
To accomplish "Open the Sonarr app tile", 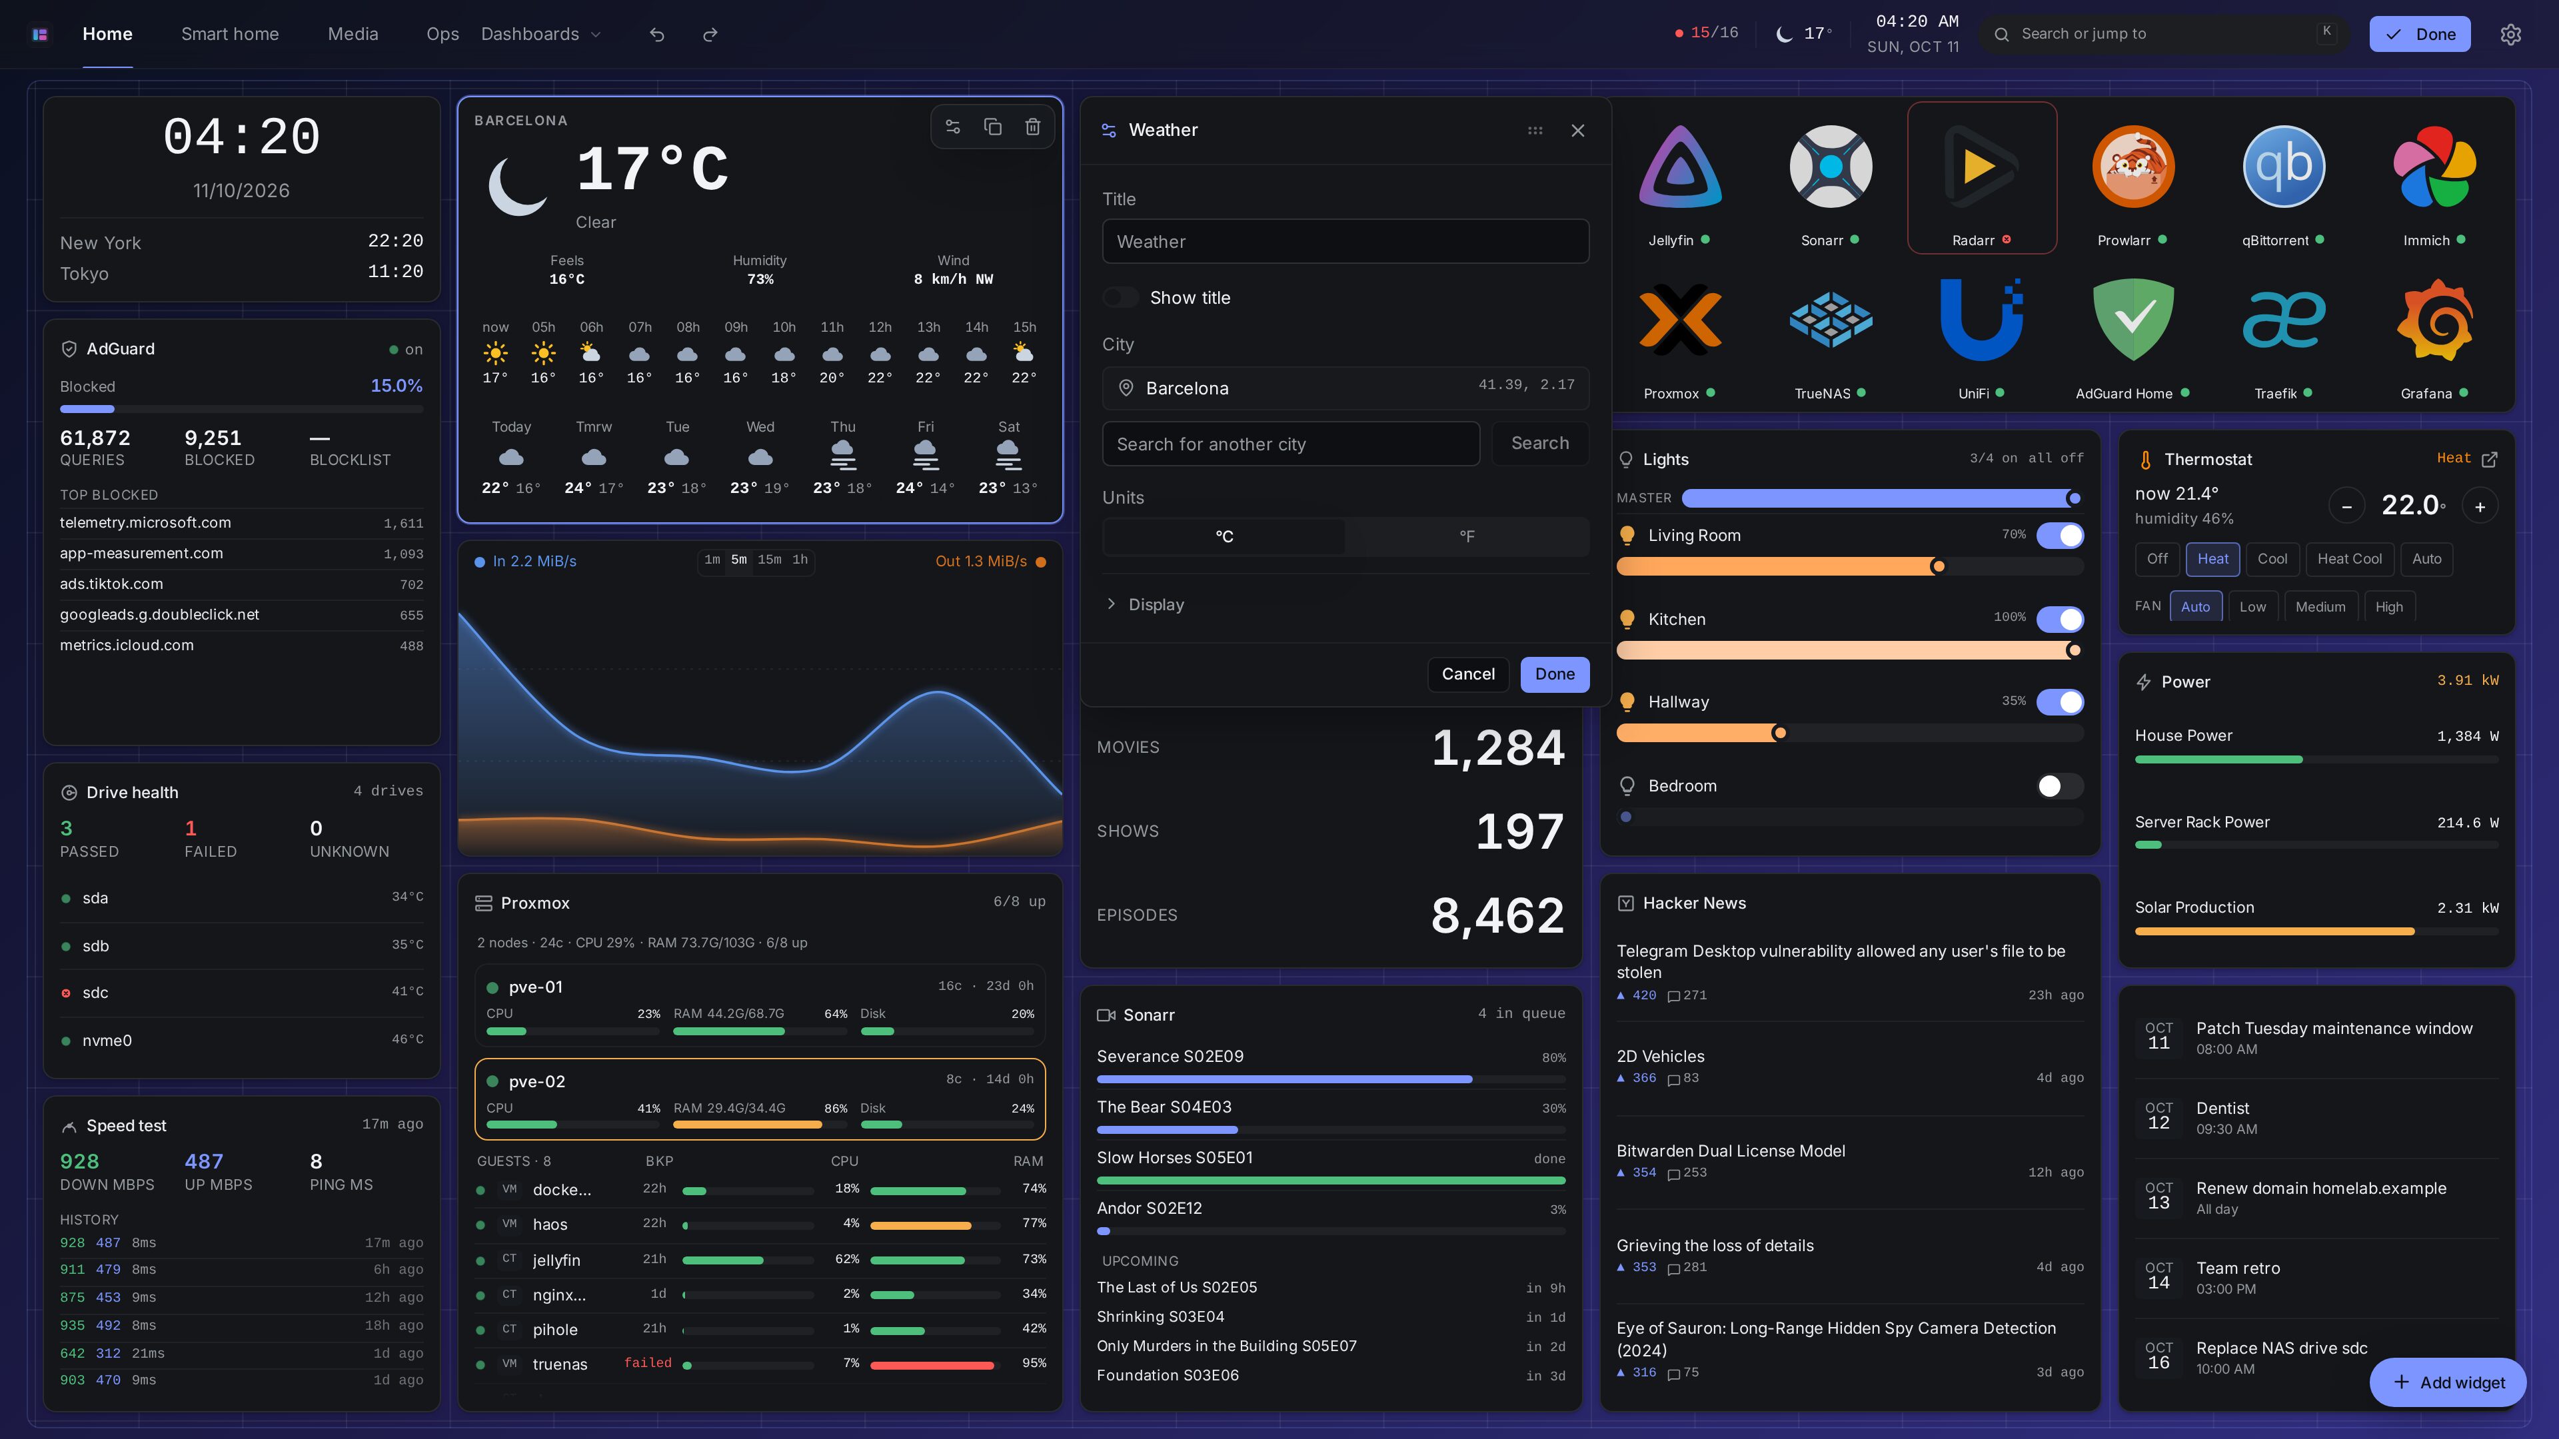I will [1831, 179].
